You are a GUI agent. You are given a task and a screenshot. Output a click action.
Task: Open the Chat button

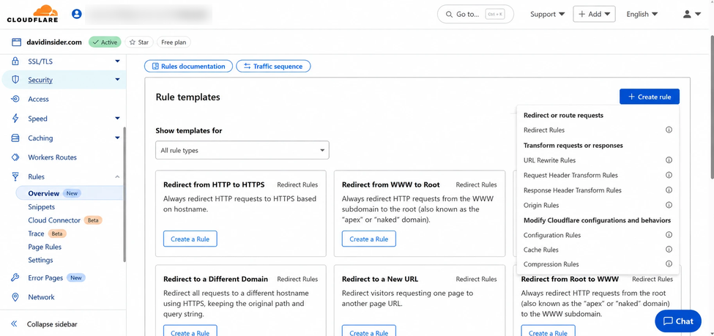tap(678, 321)
